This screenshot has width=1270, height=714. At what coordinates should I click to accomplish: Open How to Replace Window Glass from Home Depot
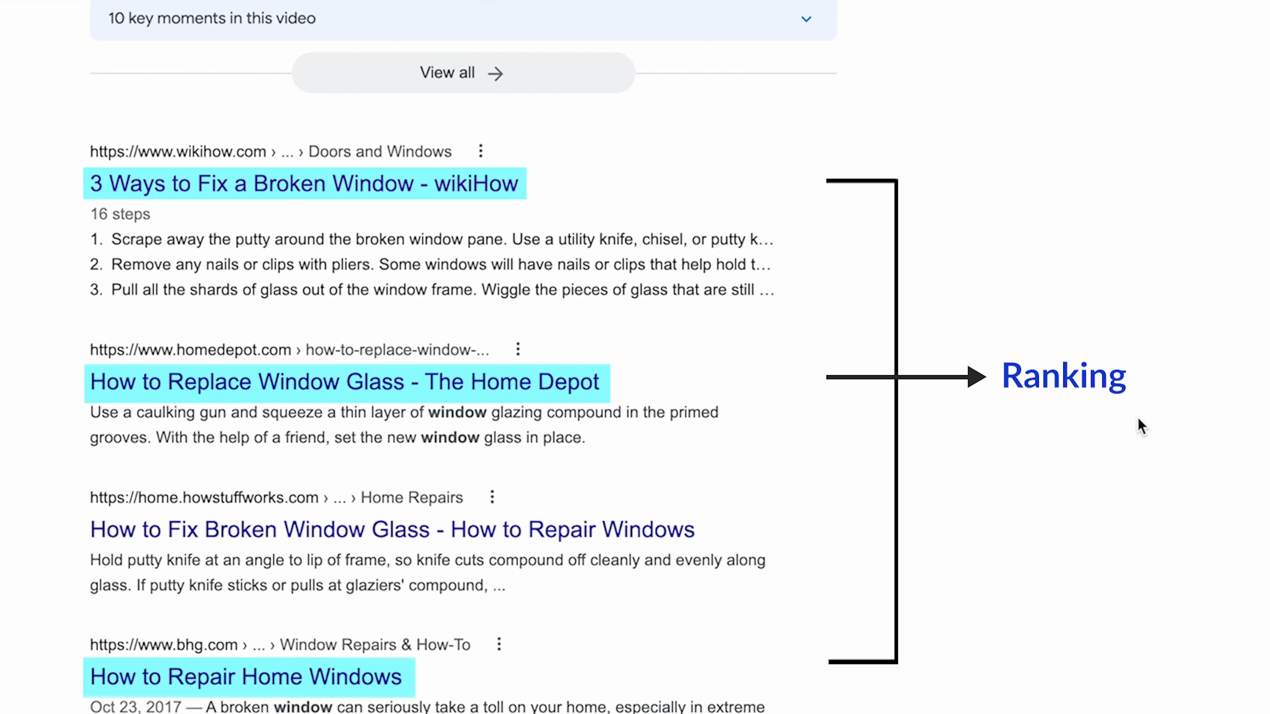[x=345, y=381]
